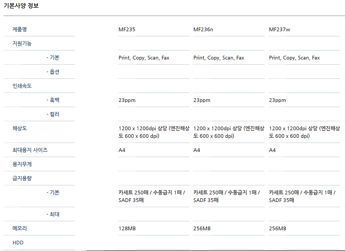This screenshot has width=345, height=251.
Task: Click the HDD row label
Action: pos(18,243)
